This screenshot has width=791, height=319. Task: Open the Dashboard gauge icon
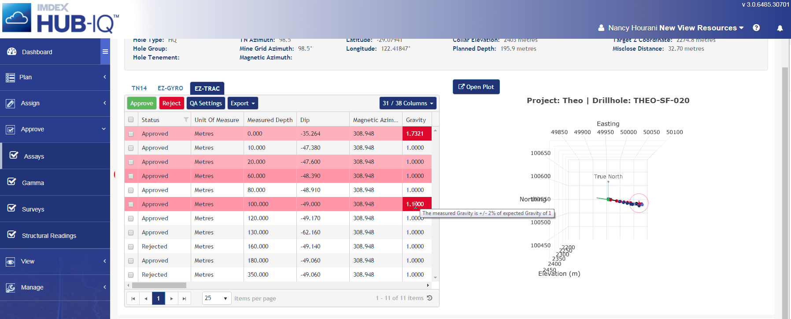point(11,52)
